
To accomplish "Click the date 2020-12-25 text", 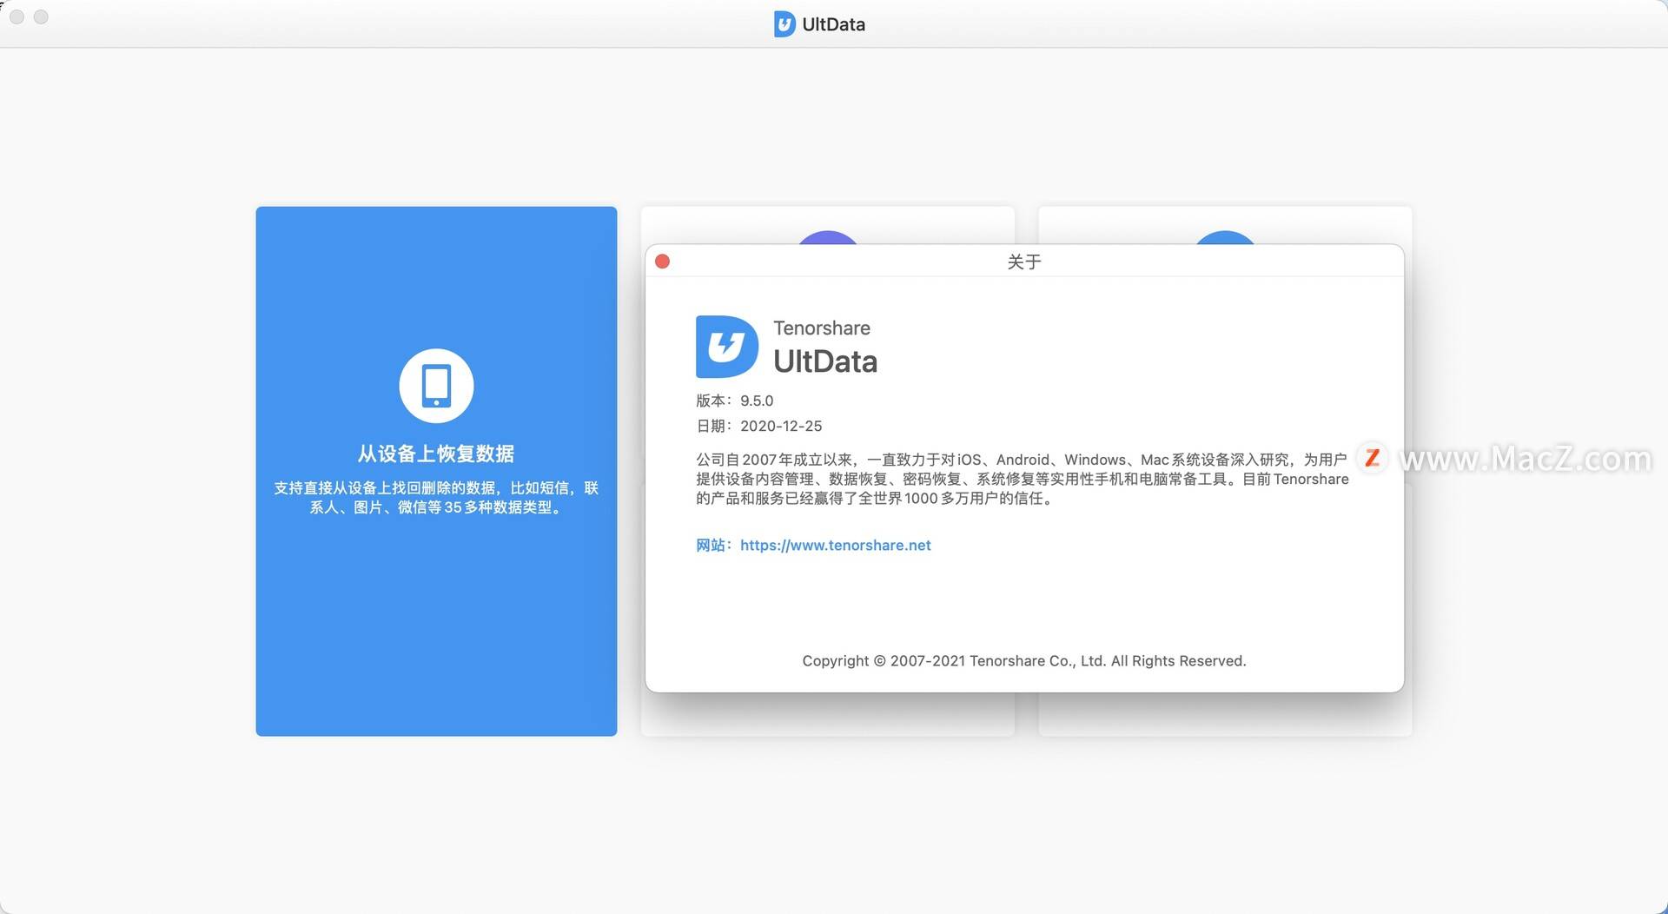I will (780, 426).
